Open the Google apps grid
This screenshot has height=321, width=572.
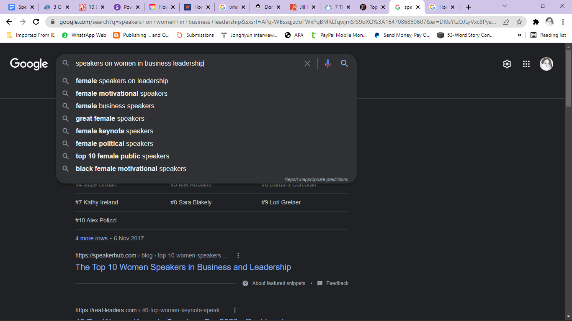coord(526,64)
